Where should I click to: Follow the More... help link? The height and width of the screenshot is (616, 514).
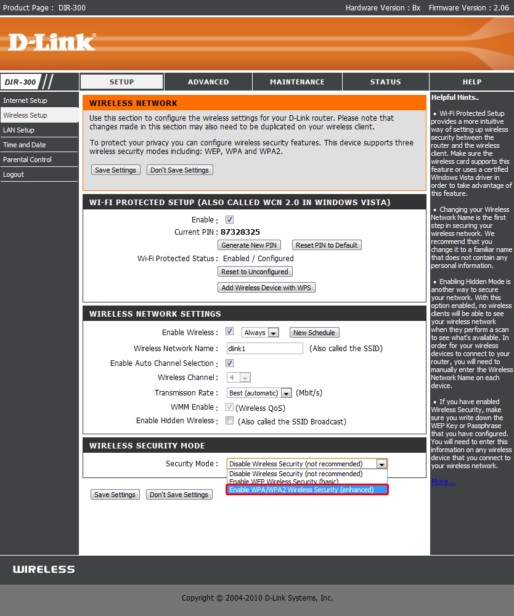coord(443,482)
